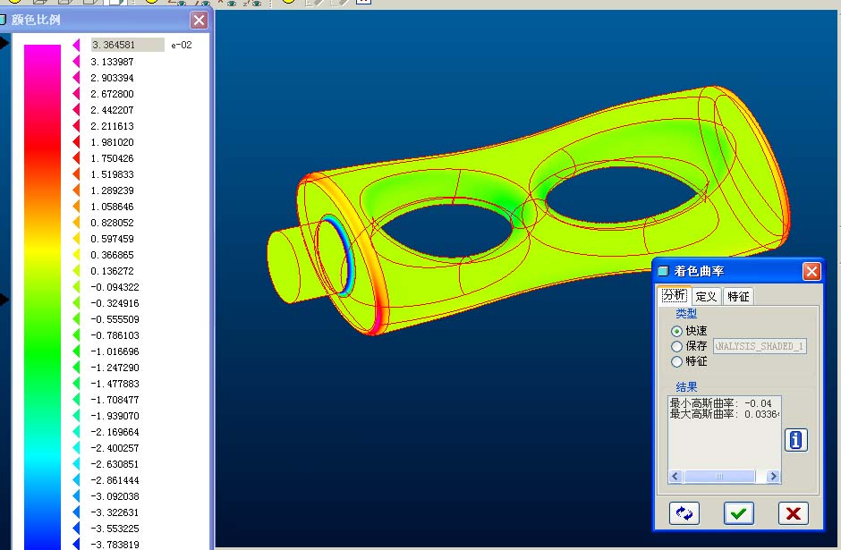Select the green marker beside -1.016696
This screenshot has height=550, width=841.
76,351
